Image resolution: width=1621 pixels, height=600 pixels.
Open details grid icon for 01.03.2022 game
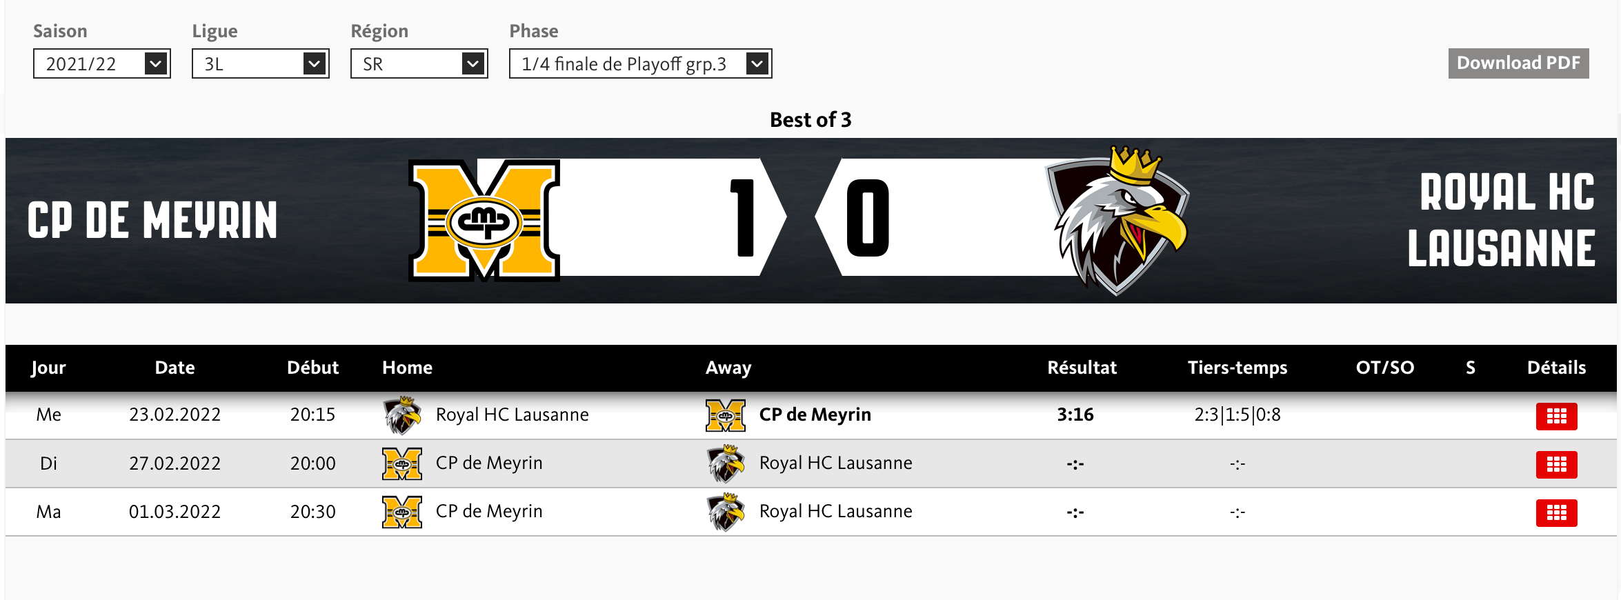1556,512
